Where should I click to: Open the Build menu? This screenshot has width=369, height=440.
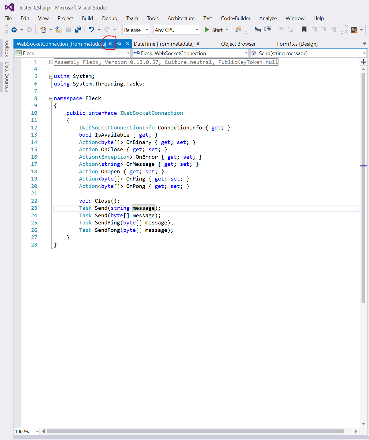(87, 18)
